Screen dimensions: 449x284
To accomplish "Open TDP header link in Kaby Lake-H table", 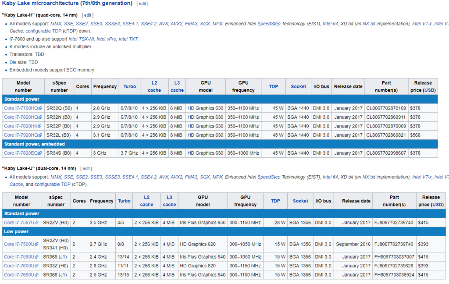I will (x=274, y=86).
